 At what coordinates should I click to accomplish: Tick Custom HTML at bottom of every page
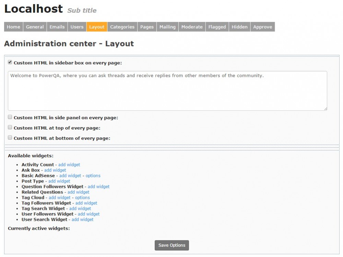(x=10, y=138)
